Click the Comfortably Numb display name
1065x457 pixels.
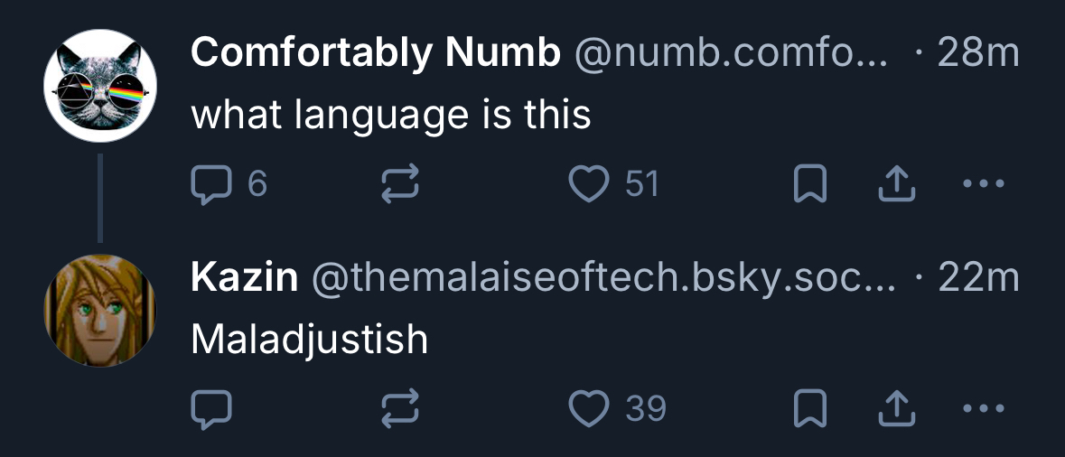375,54
